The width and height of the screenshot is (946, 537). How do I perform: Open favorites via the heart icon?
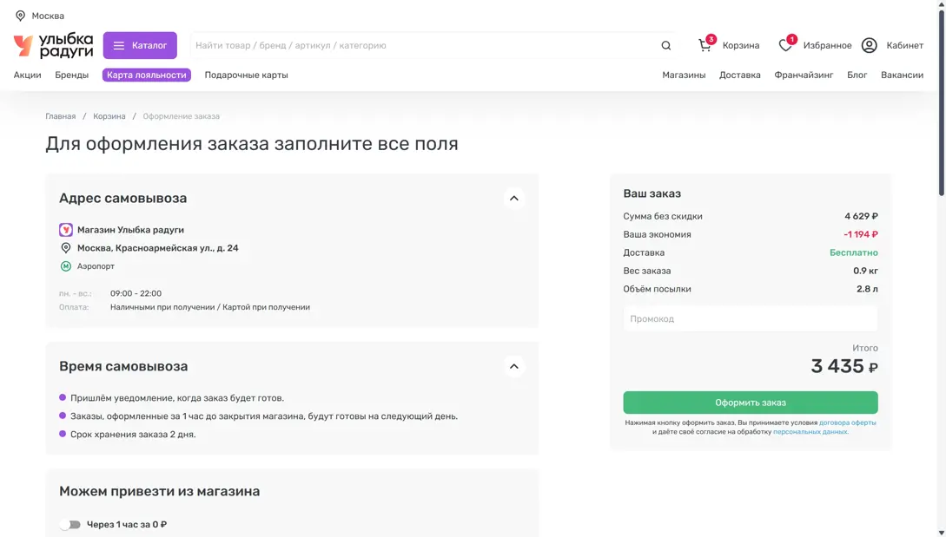784,44
